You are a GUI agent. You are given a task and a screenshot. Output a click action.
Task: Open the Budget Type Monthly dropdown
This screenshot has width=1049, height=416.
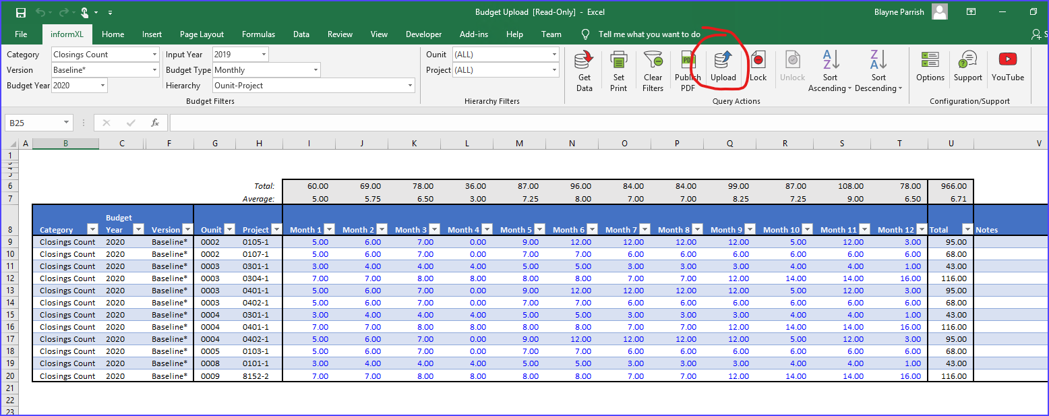(313, 69)
